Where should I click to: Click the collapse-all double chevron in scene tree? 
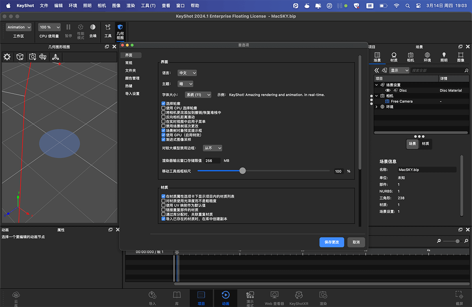click(376, 70)
